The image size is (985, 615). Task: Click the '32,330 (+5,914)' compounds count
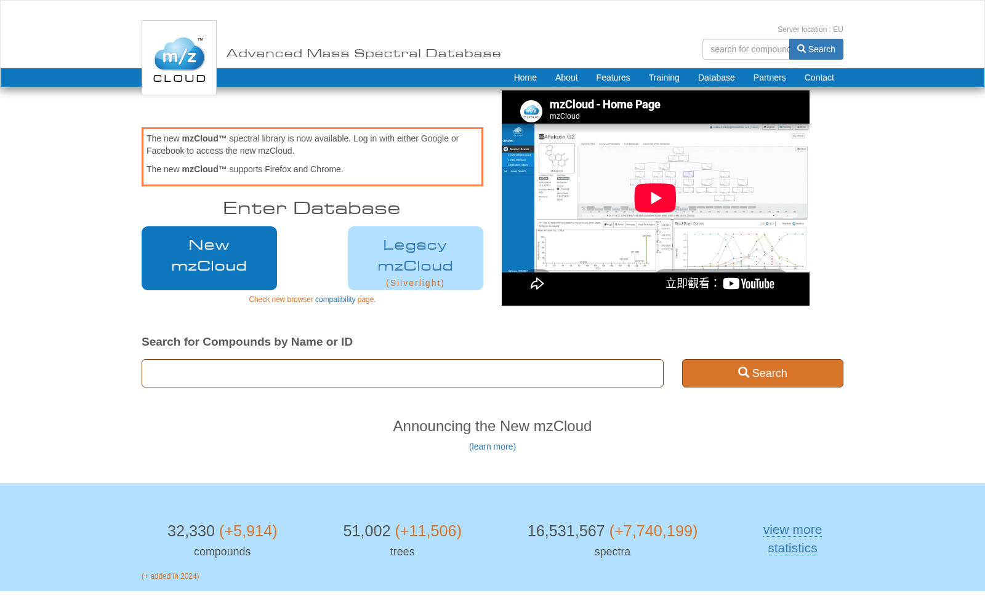222,531
